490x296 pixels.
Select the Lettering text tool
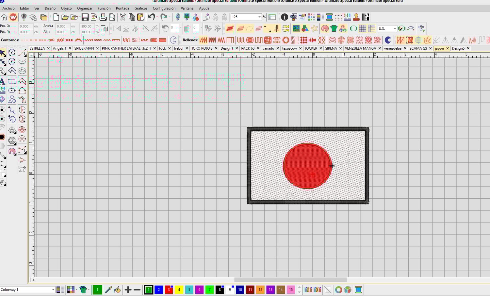pos(3,81)
